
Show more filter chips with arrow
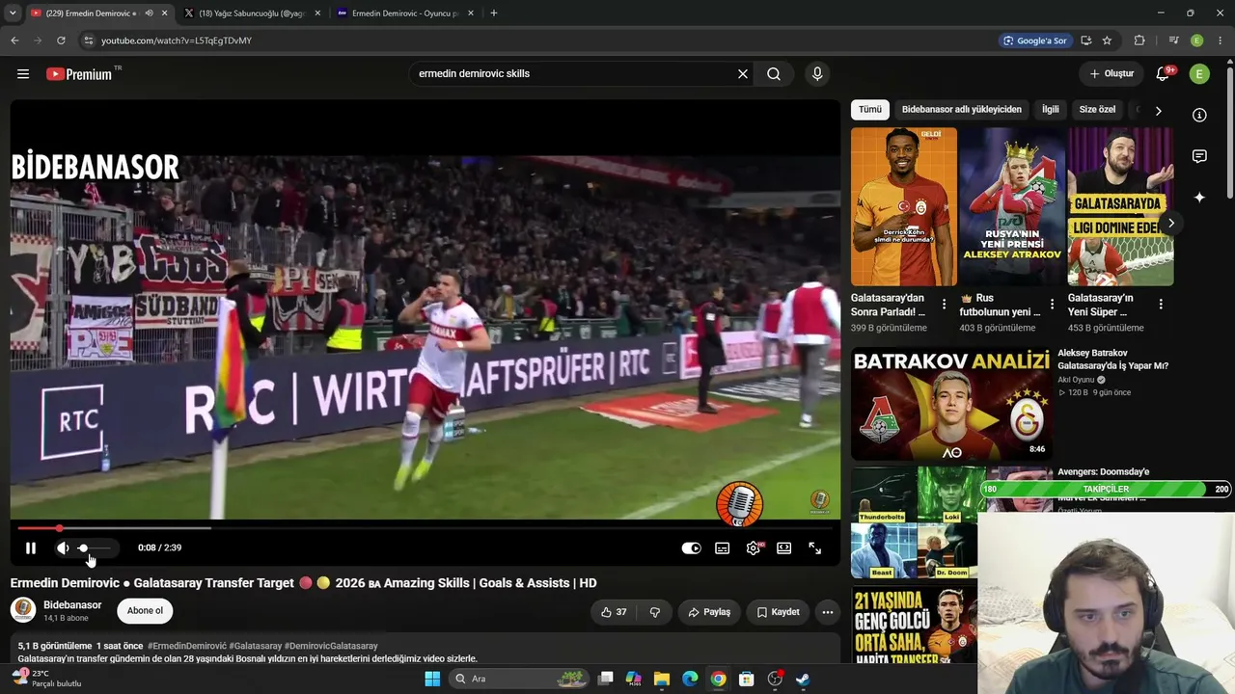click(x=1159, y=111)
